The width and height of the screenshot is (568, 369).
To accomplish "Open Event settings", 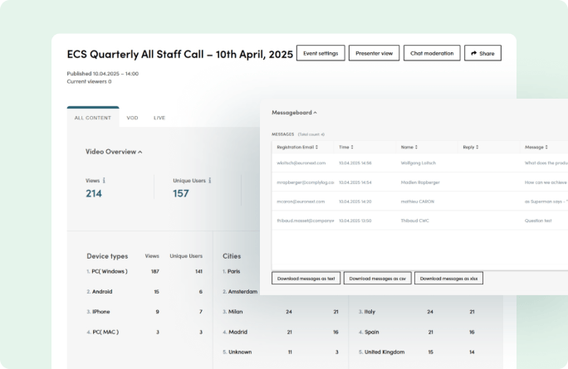I will click(321, 53).
